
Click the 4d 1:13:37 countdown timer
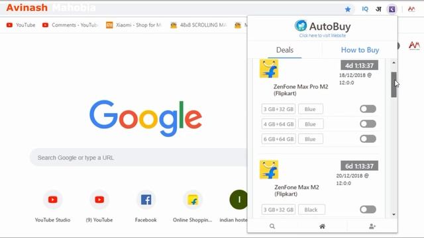359,65
